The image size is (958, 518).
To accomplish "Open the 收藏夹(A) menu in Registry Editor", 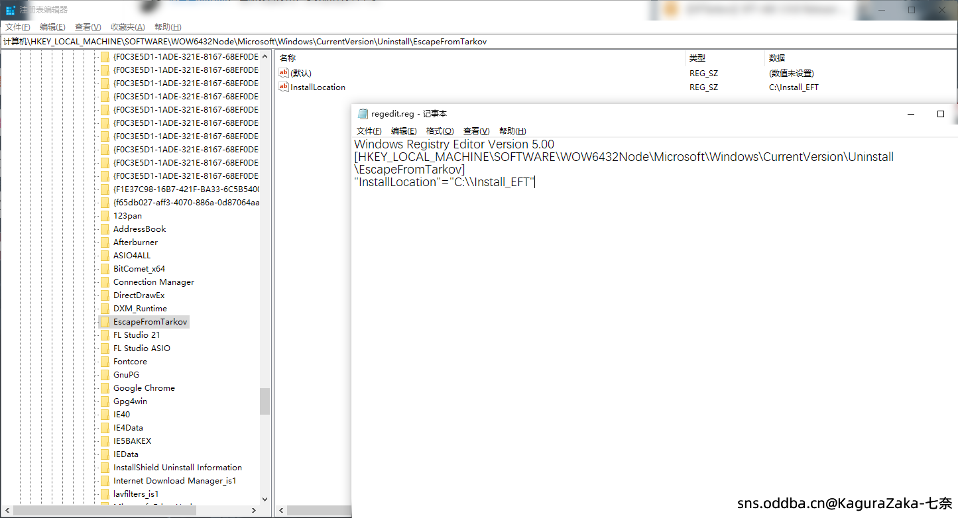I will (x=127, y=27).
